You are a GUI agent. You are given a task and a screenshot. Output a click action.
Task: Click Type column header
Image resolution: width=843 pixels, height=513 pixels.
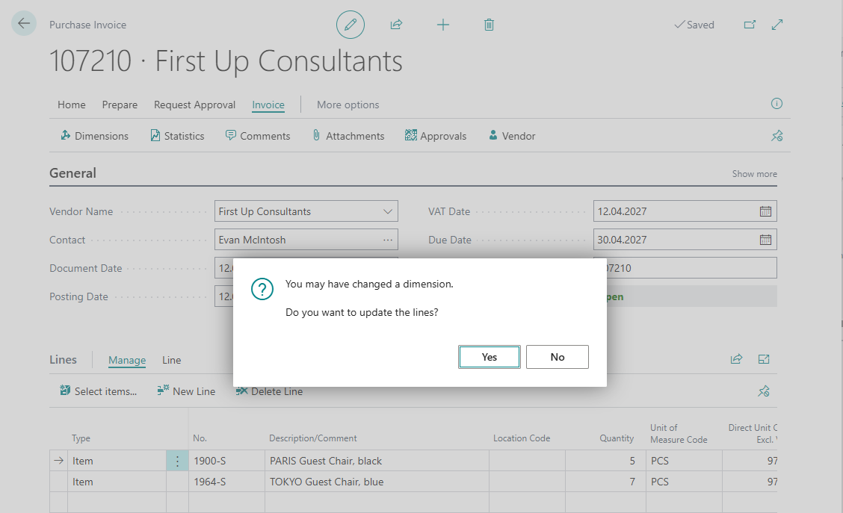tap(81, 438)
